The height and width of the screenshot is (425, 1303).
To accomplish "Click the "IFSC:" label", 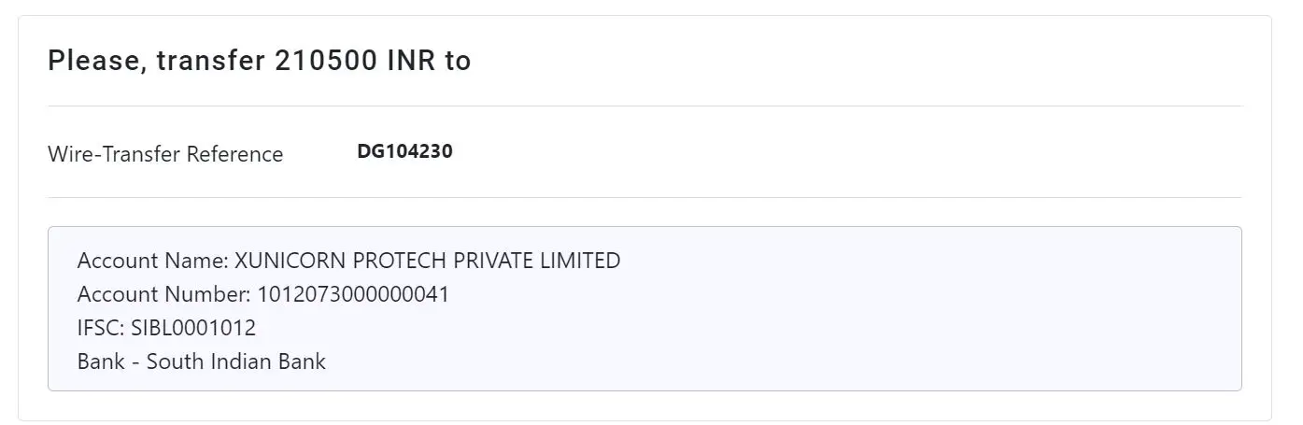I will 101,328.
